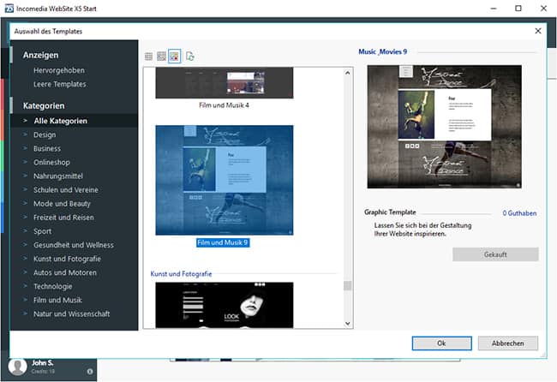Open the Nahrungsmittel category

click(58, 176)
